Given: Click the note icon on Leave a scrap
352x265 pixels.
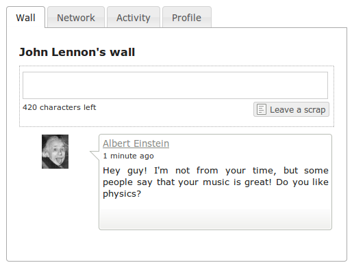Looking at the screenshot, I should pos(262,109).
